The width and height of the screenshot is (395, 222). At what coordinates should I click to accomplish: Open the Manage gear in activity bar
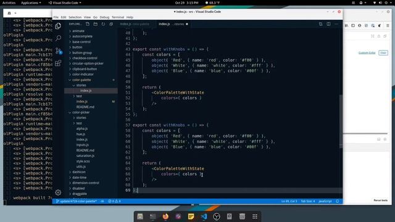58,192
